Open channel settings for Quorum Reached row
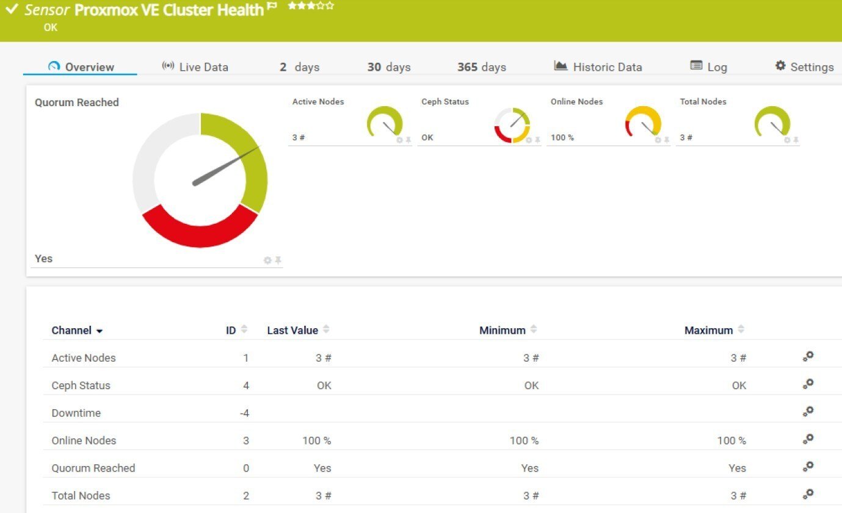The height and width of the screenshot is (513, 842). 808,467
